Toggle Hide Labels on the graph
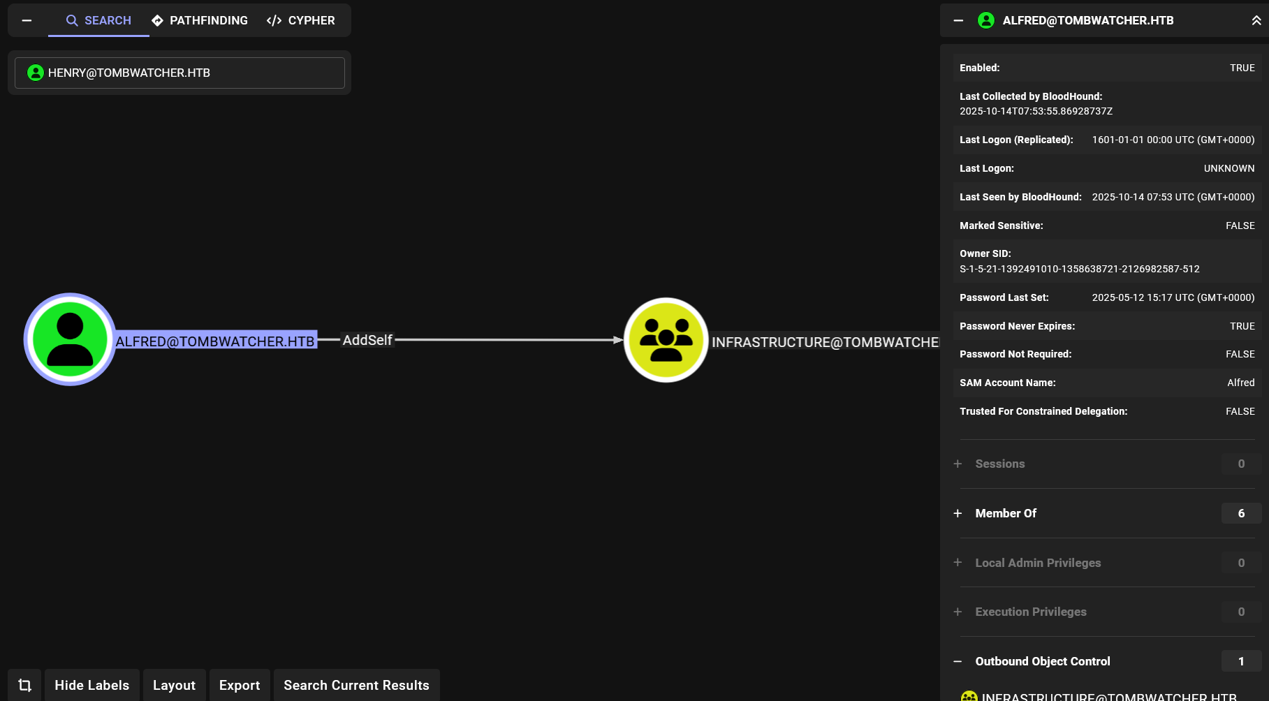The image size is (1269, 701). pos(91,685)
